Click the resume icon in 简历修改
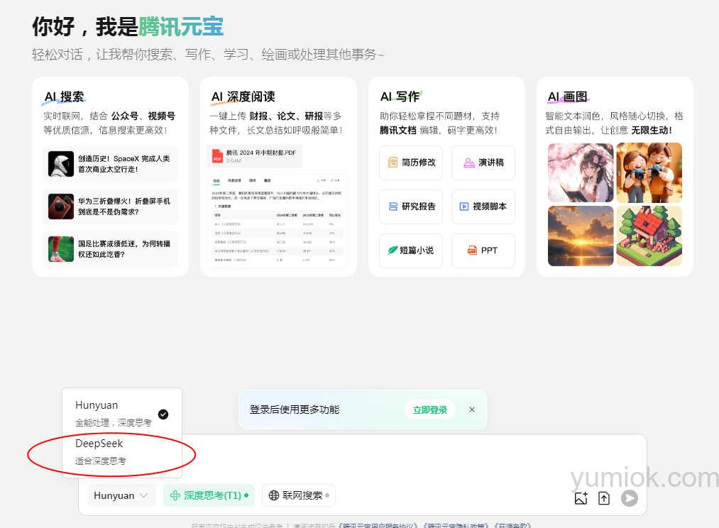 coord(393,163)
